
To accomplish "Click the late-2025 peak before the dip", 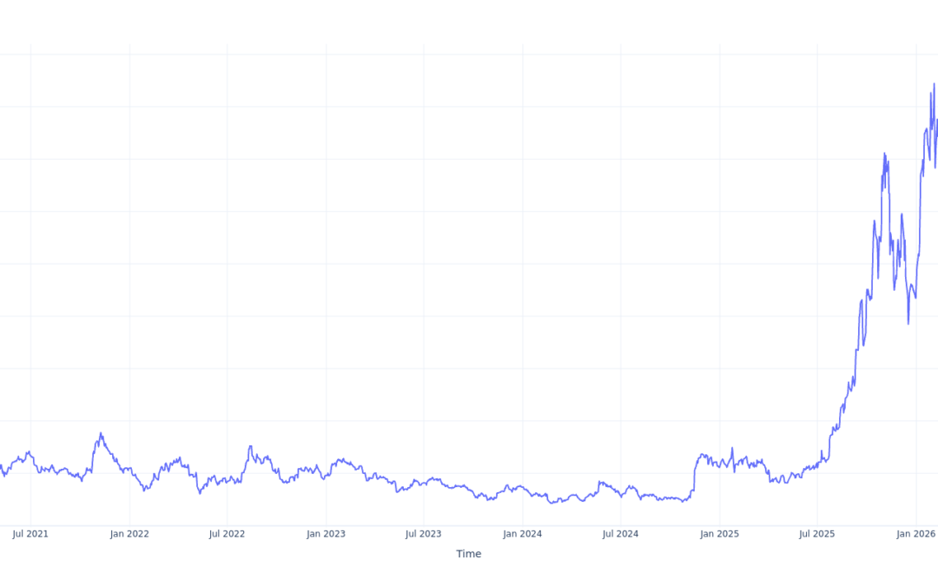I will coord(884,154).
